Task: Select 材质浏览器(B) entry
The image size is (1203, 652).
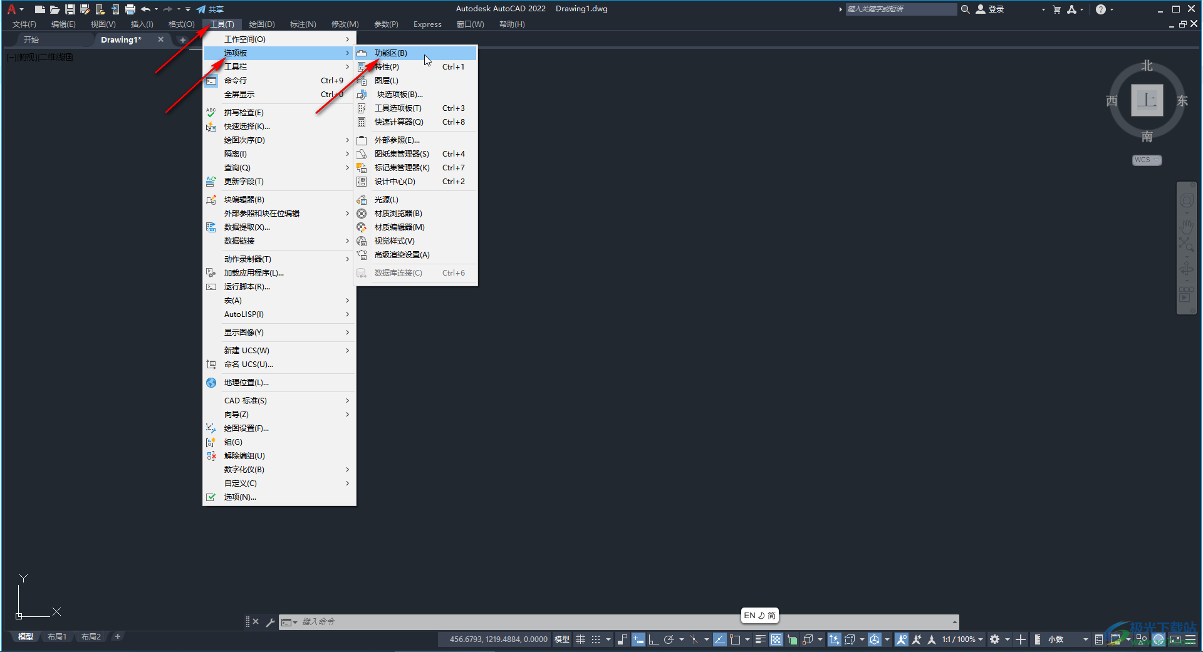Action: point(416,214)
